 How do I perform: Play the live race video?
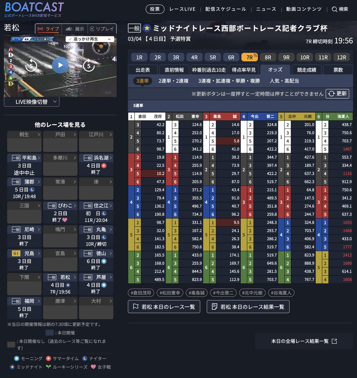pos(60,66)
